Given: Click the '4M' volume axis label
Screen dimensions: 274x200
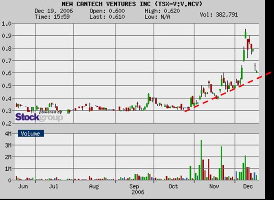Looking at the screenshot, I should click(8, 134).
